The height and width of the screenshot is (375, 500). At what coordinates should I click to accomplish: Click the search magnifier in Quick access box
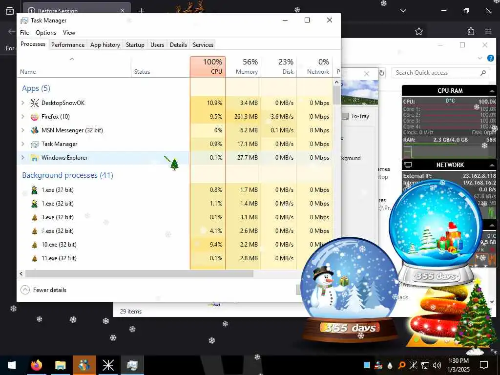point(483,73)
